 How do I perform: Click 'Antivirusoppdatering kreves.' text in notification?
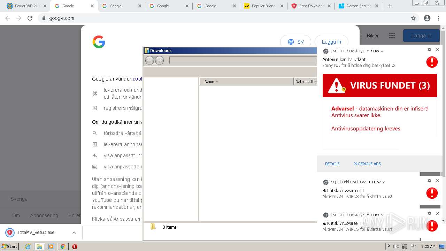pyautogui.click(x=367, y=129)
